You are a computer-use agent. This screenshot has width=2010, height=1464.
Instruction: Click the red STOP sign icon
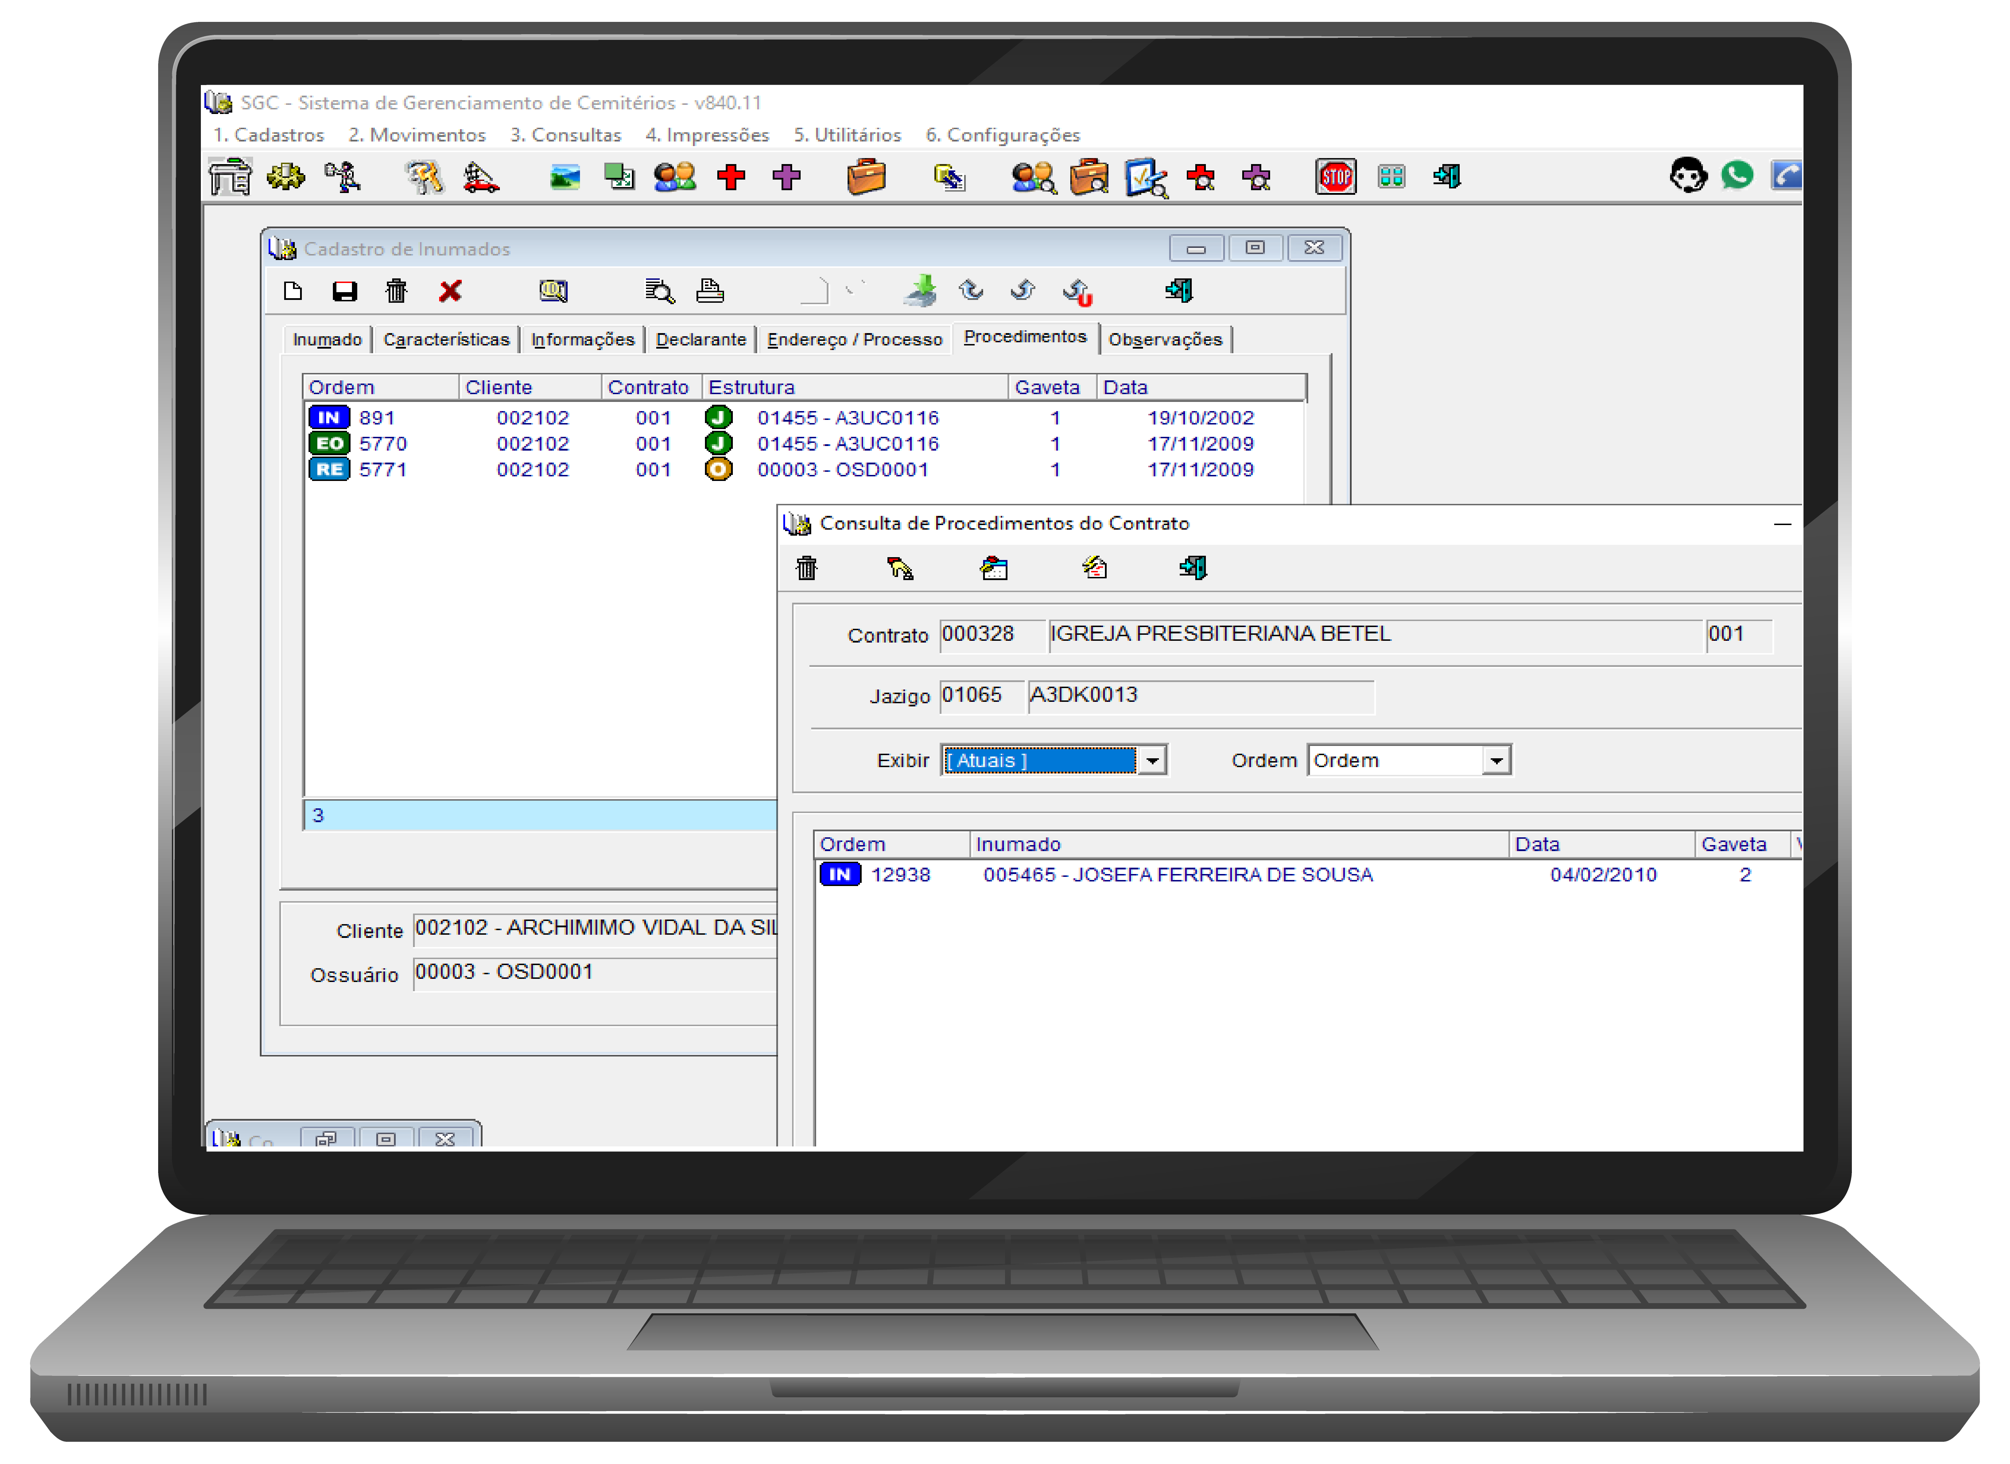coord(1336,176)
